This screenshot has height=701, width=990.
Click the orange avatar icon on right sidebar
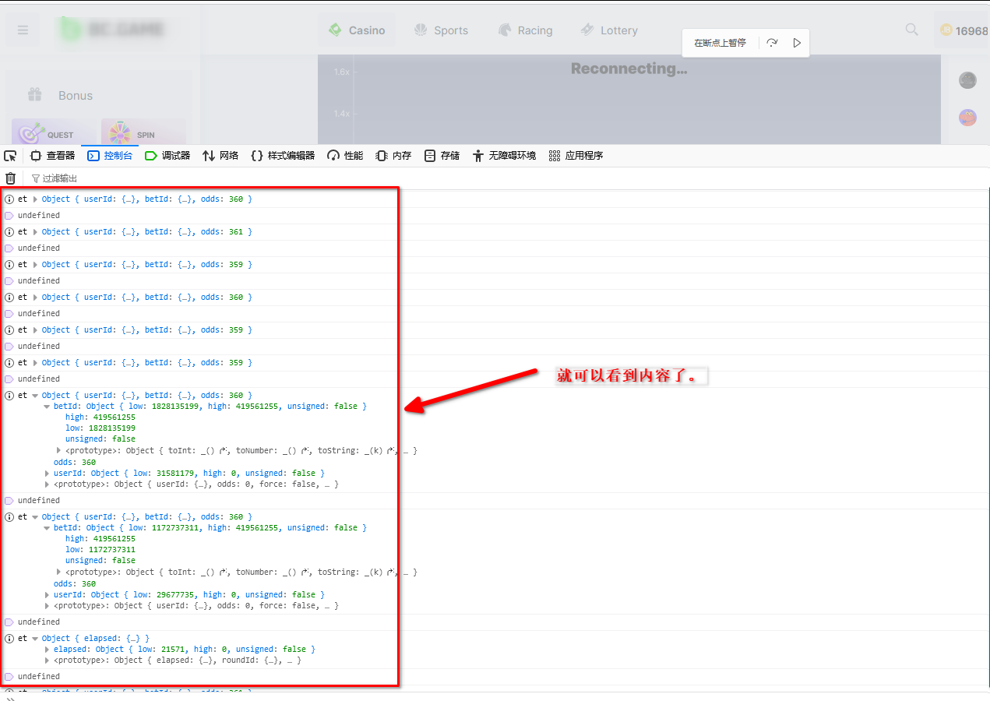967,118
